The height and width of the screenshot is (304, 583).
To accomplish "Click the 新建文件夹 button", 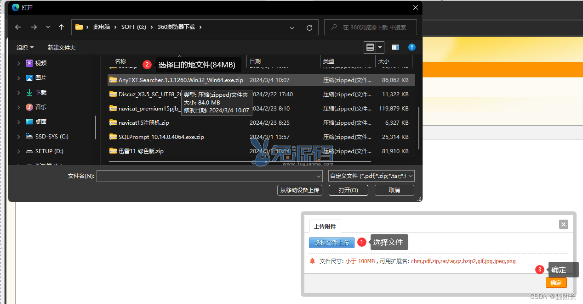I will (62, 47).
